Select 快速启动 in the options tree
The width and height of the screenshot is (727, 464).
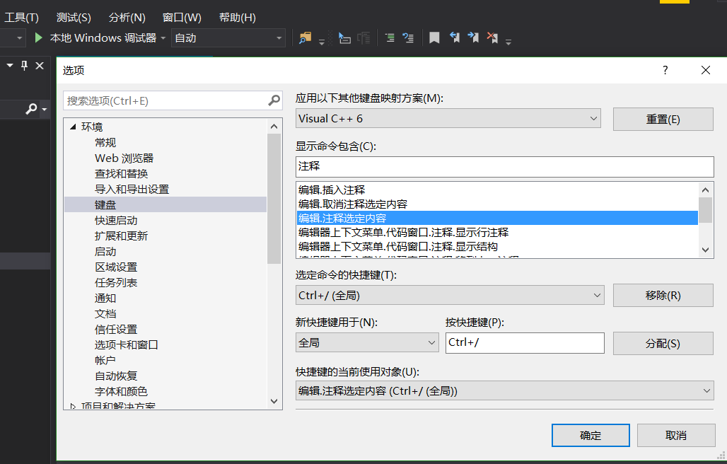116,220
